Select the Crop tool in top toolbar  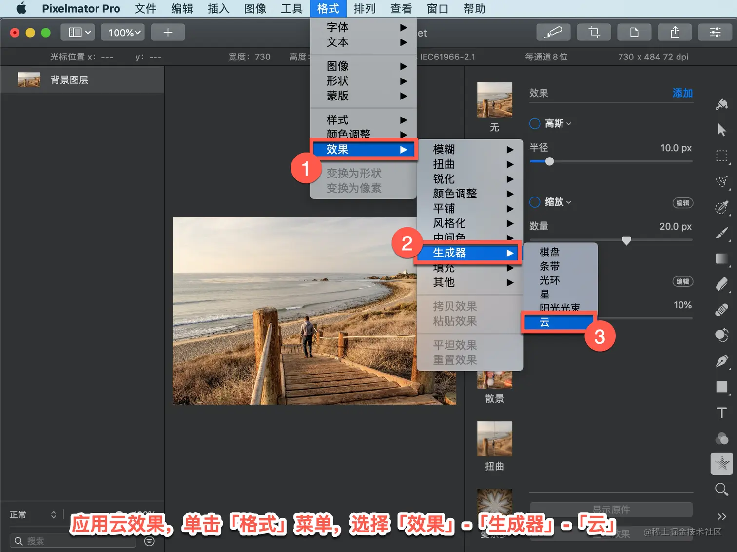[x=594, y=32]
